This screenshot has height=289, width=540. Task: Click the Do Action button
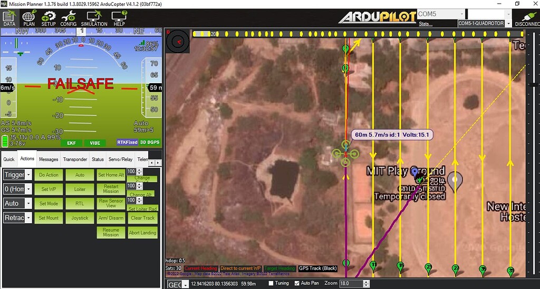pos(49,175)
